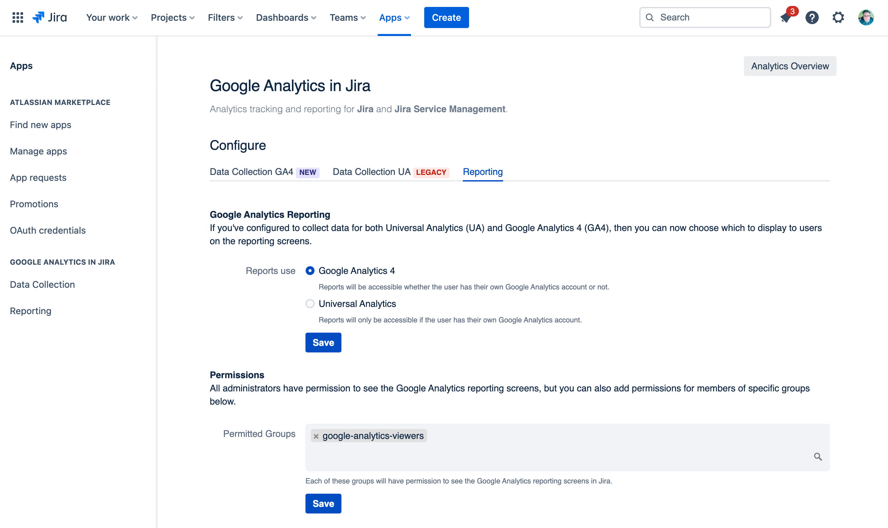Select Google Analytics 4 radio option
This screenshot has height=528, width=888.
pyautogui.click(x=310, y=271)
